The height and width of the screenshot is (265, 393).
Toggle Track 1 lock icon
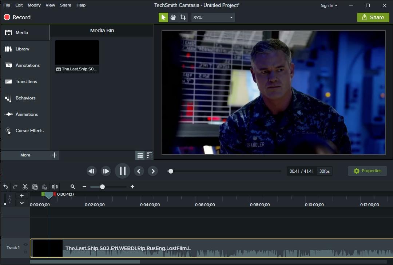25,252
